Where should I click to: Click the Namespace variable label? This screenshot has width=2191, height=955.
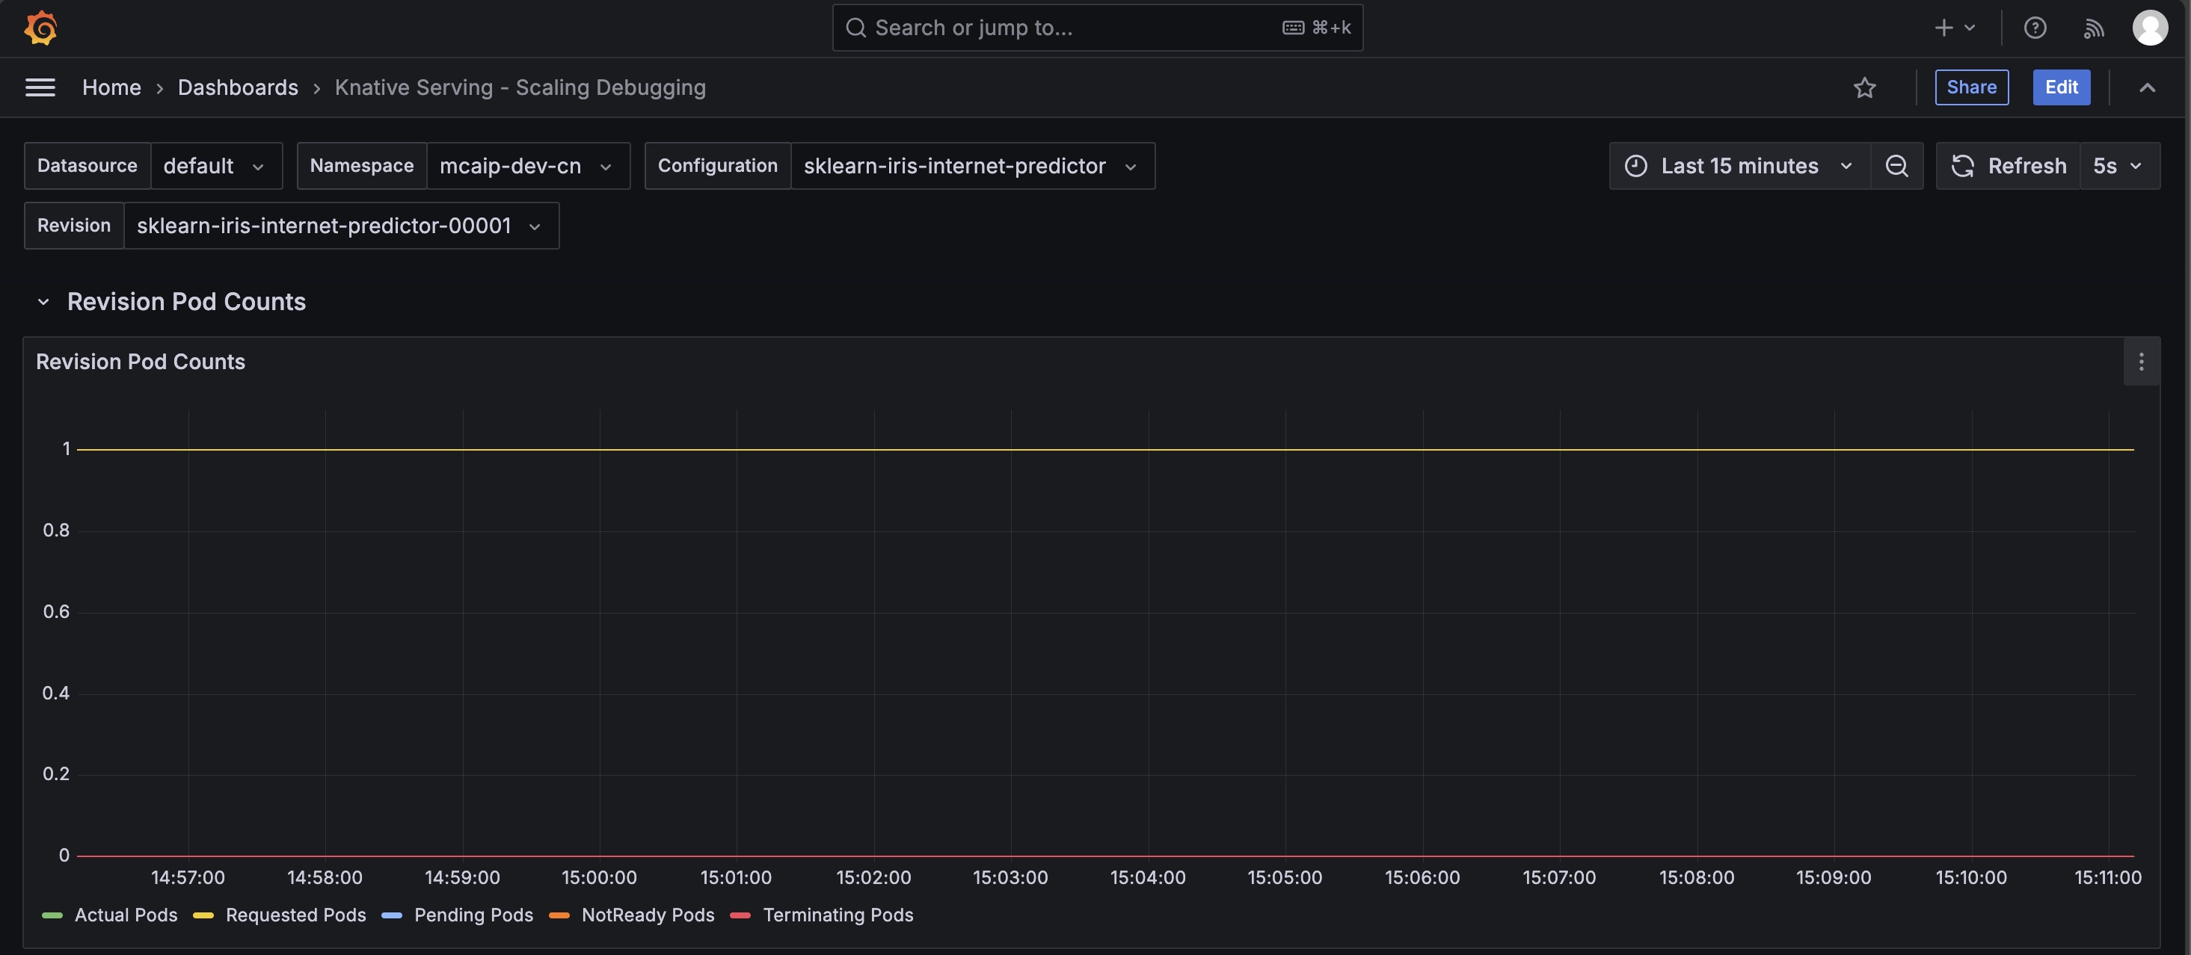[x=361, y=166]
